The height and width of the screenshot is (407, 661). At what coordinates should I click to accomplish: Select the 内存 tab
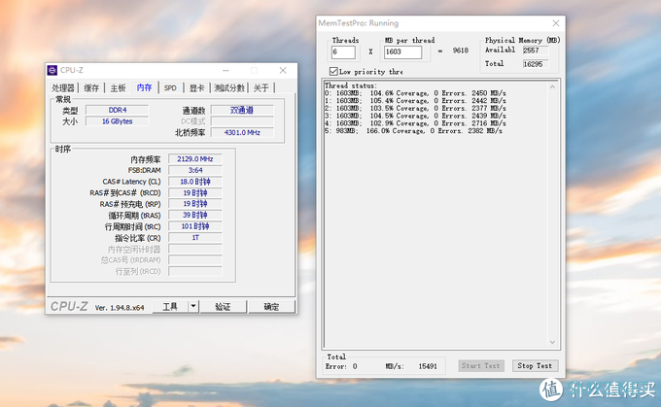point(144,87)
